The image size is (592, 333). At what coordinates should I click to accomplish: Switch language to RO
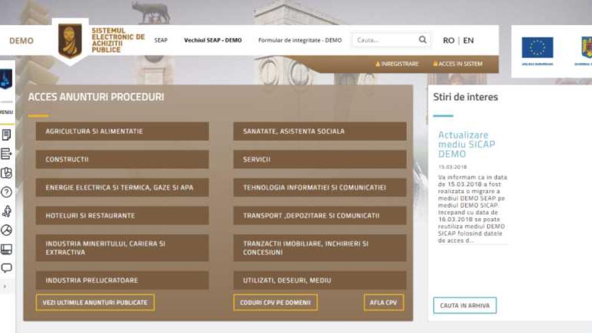coord(448,40)
